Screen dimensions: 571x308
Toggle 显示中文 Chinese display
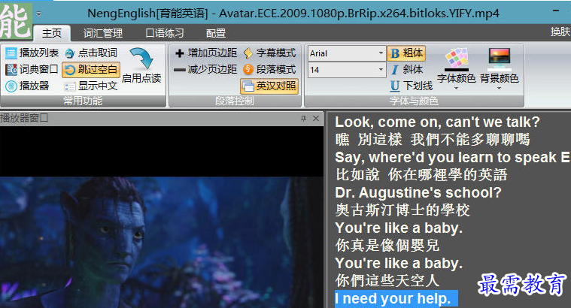91,86
